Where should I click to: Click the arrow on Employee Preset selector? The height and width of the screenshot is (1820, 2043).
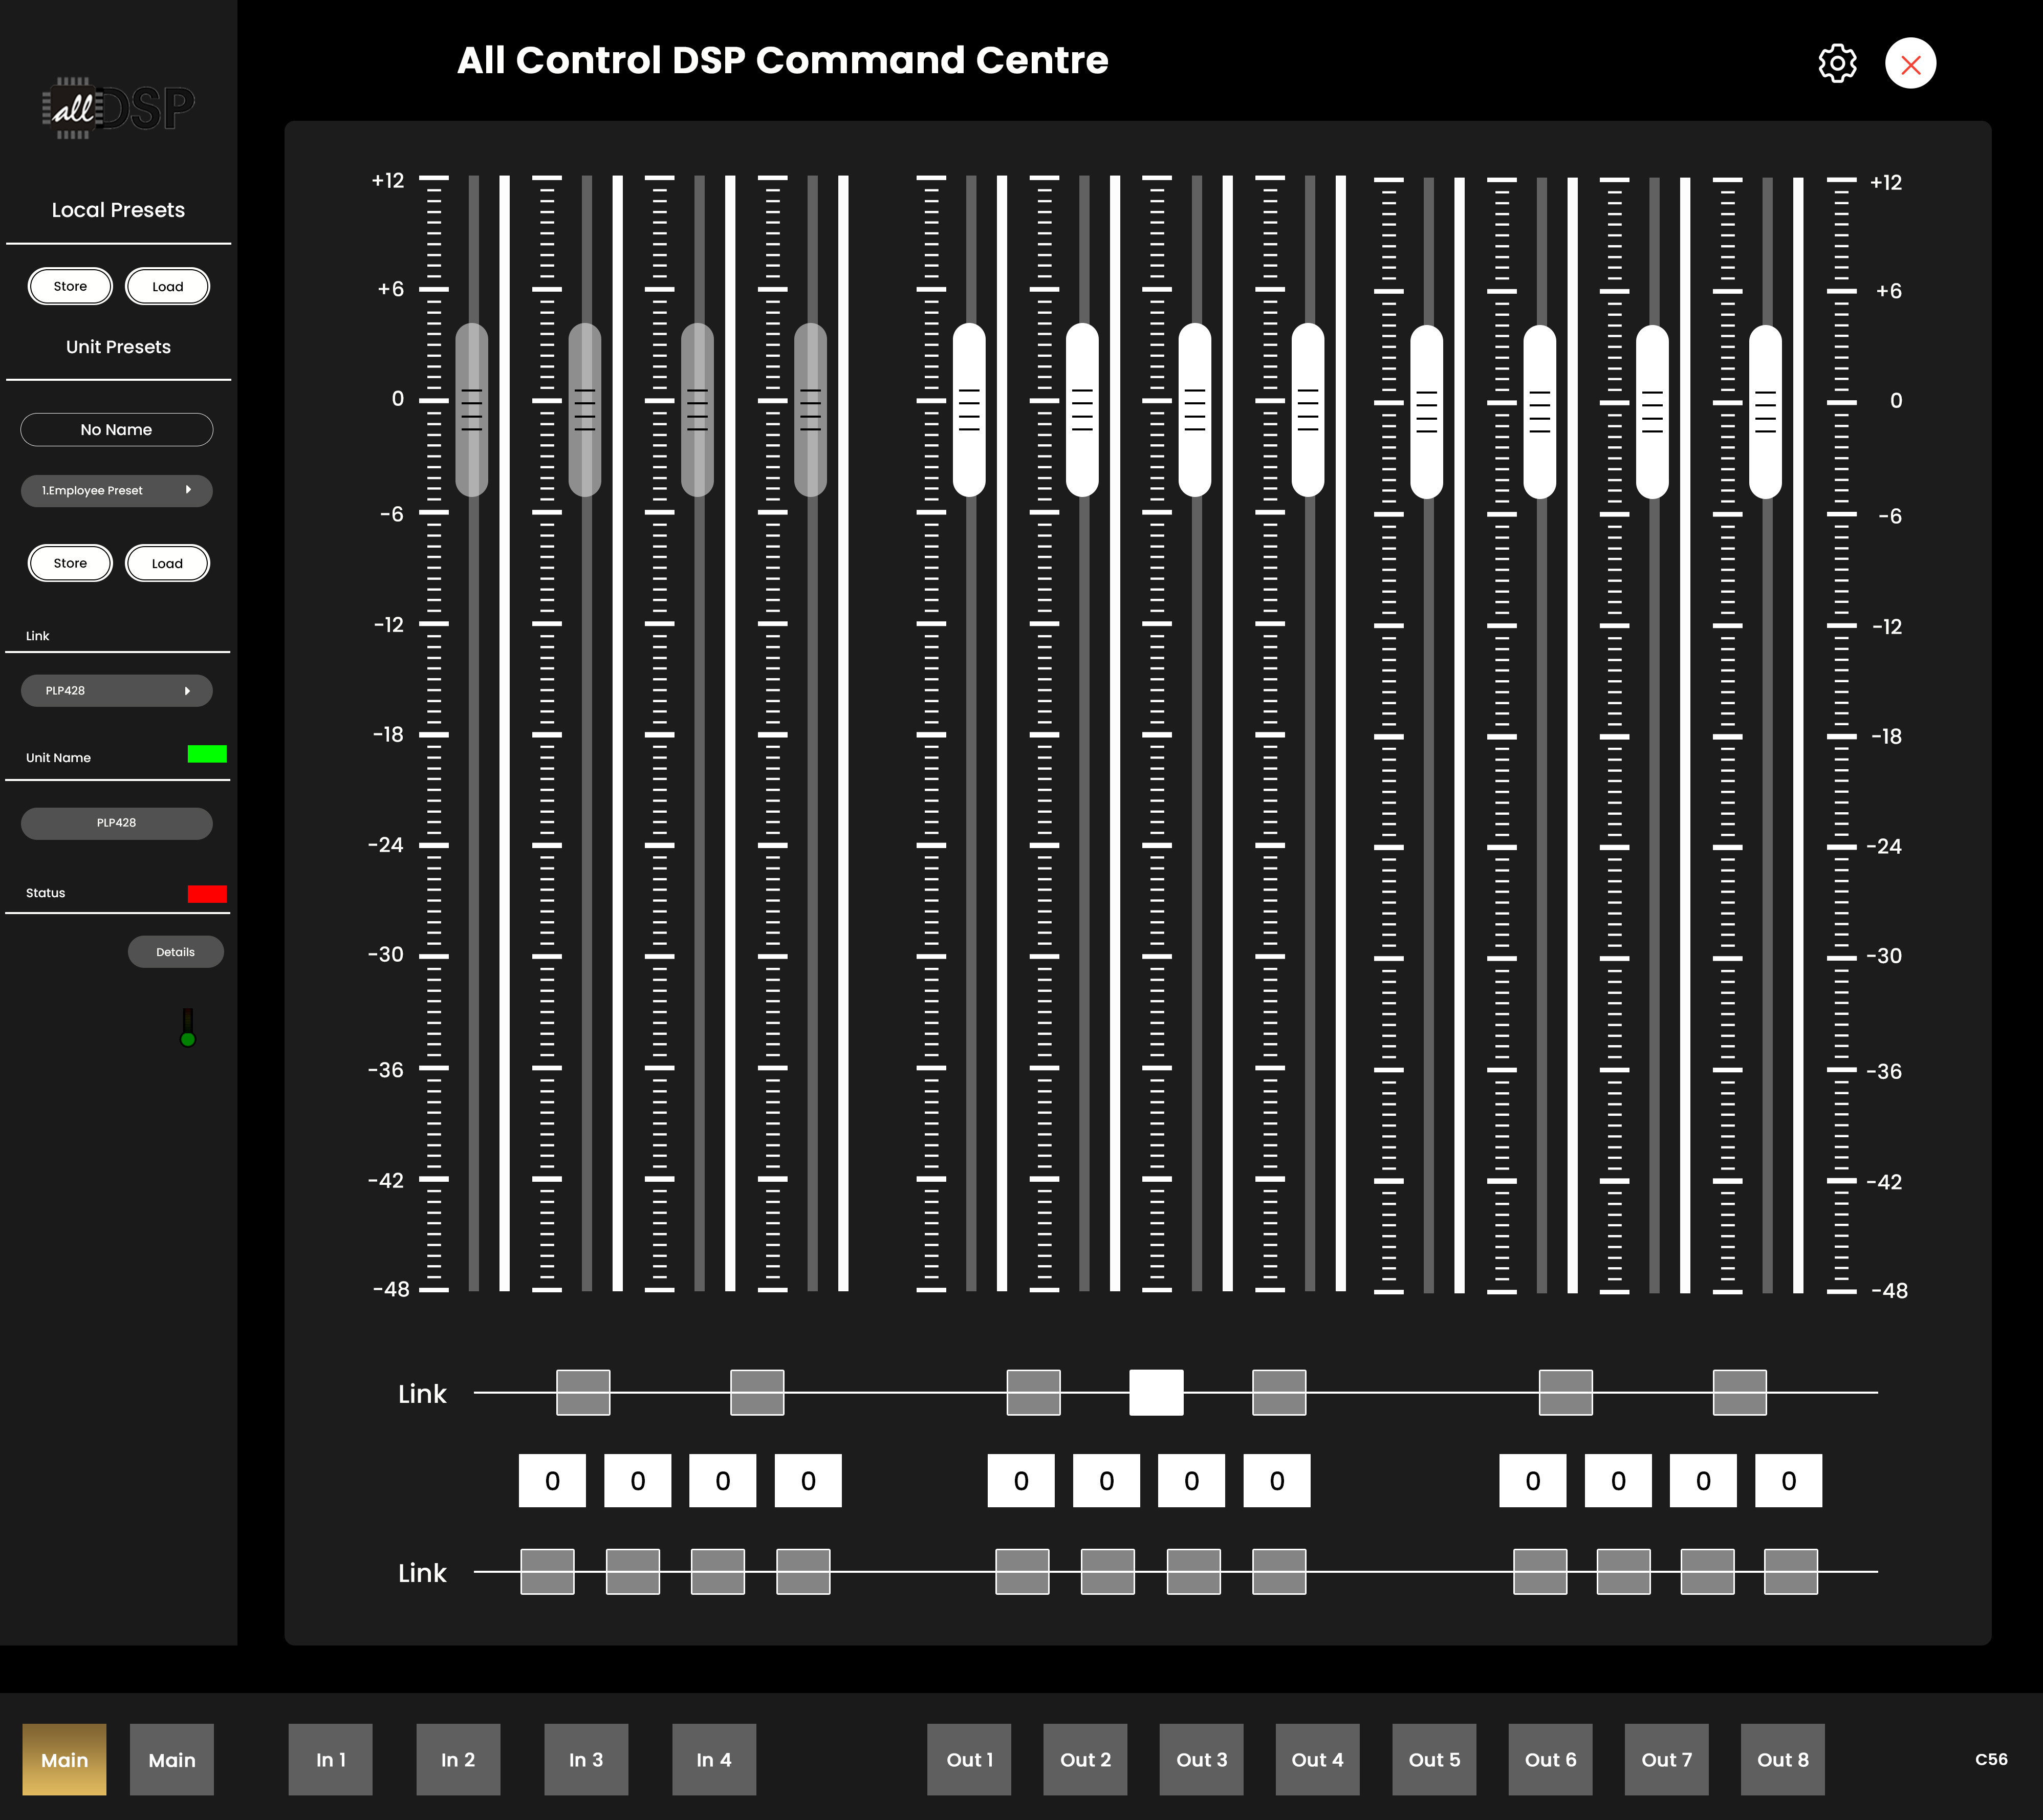[188, 490]
